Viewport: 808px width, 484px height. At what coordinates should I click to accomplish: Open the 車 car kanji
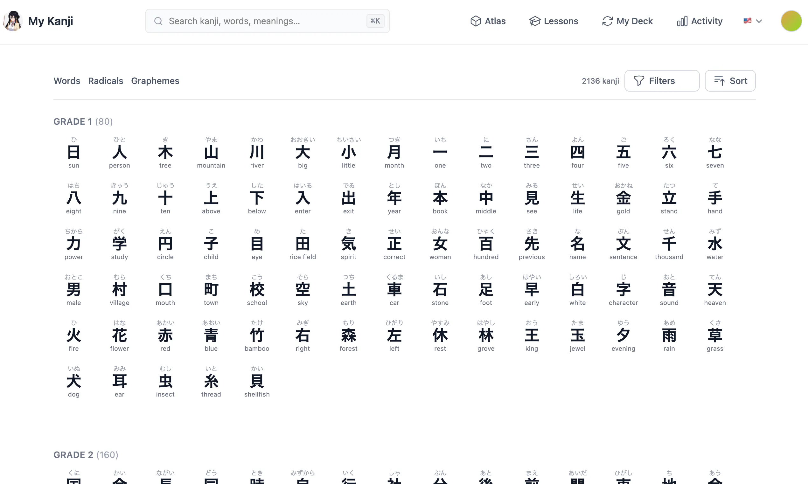pyautogui.click(x=394, y=290)
